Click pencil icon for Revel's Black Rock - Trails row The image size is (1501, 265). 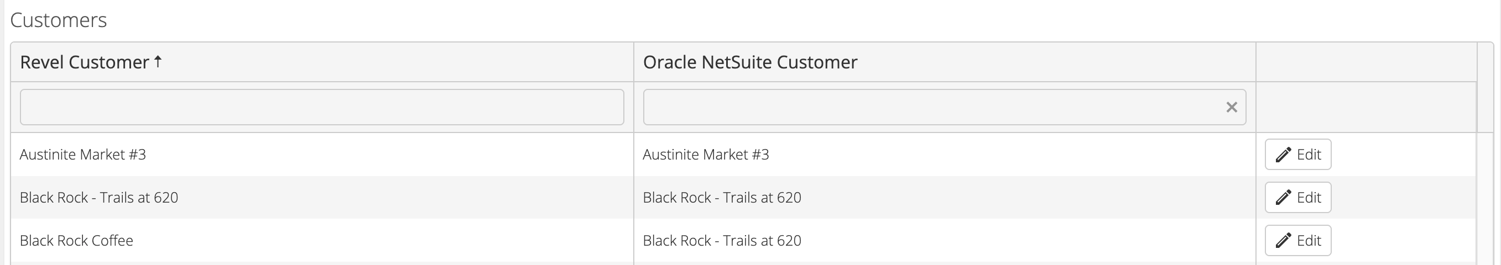pos(1283,198)
